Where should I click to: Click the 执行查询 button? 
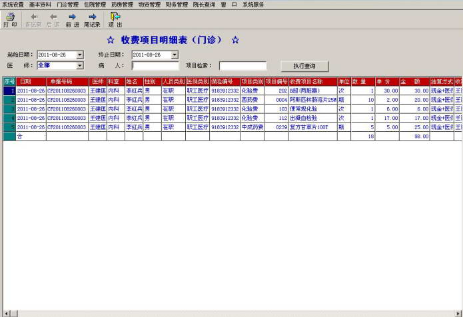click(304, 66)
